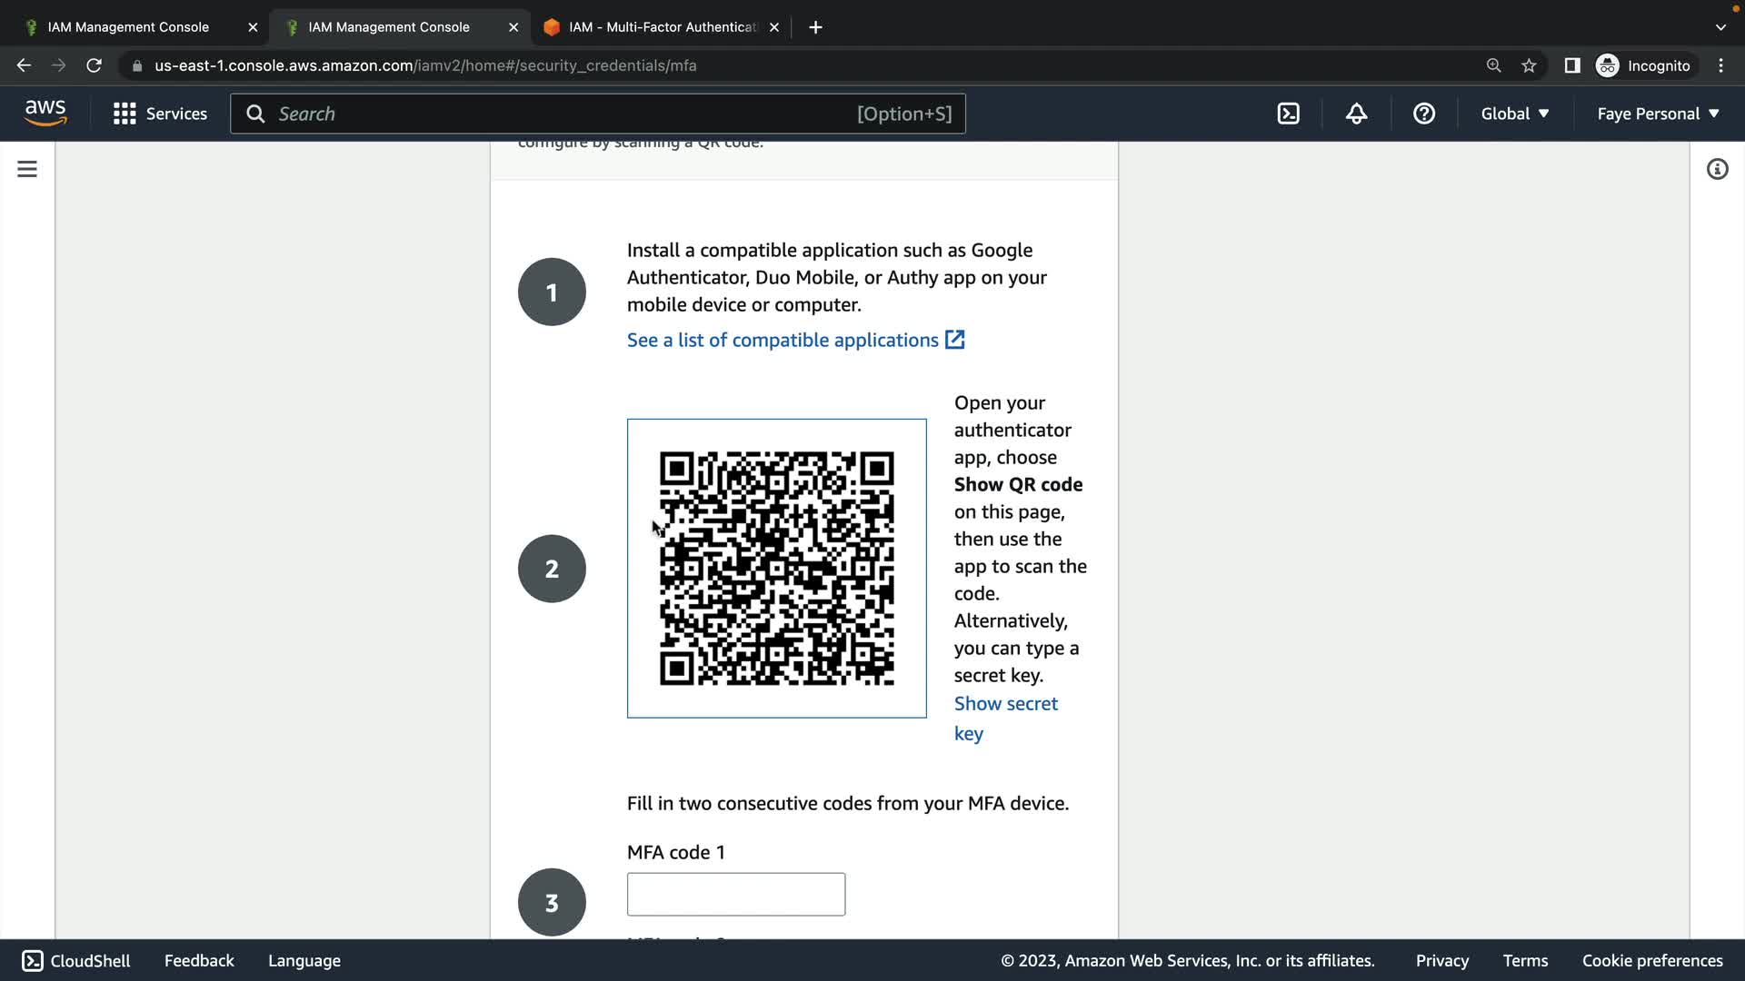Switch to the first IAM Management Console tab
The height and width of the screenshot is (981, 1745).
pyautogui.click(x=128, y=27)
